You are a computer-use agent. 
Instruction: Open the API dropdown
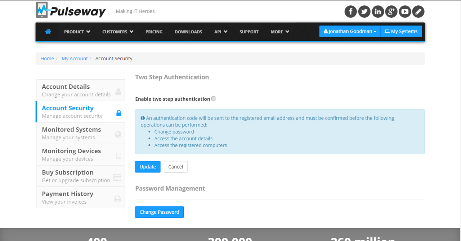221,32
